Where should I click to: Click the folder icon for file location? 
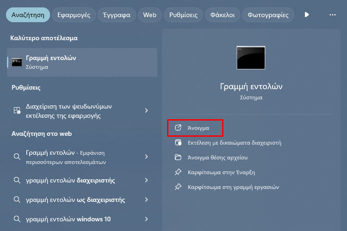(x=178, y=158)
